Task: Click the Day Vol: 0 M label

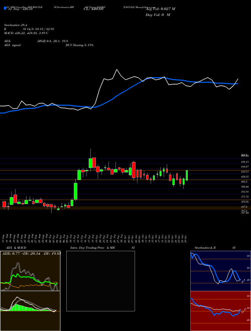Action: point(158,15)
